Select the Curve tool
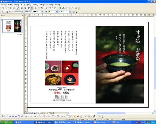This screenshot has width=156, height=124. (x=26, y=116)
